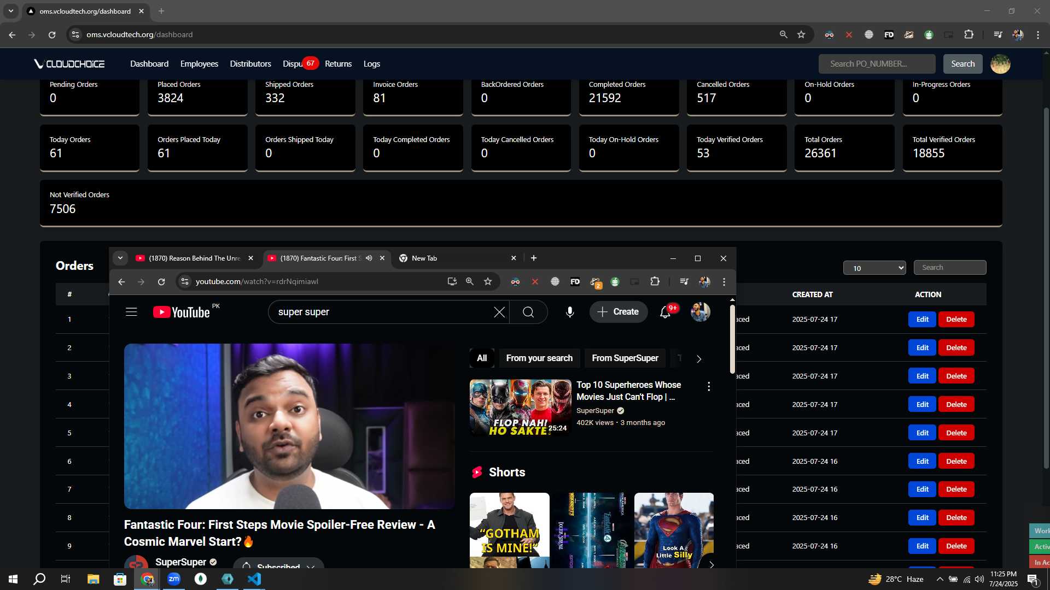The image size is (1050, 590).
Task: Open the Distributors nav item
Action: pyautogui.click(x=250, y=64)
